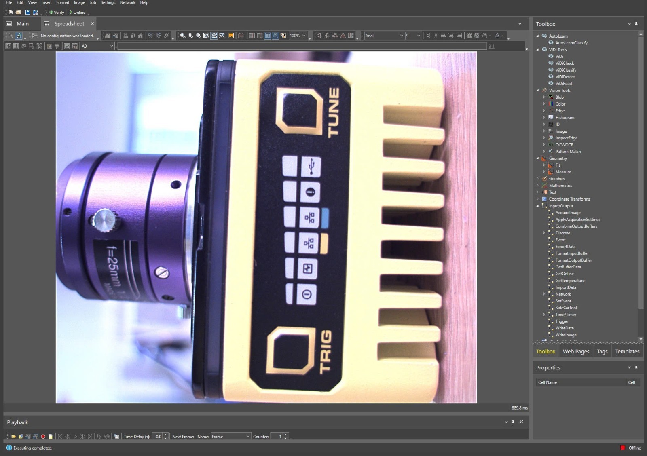The image size is (647, 456).
Task: Pin the Toolbox panel
Action: (636, 24)
